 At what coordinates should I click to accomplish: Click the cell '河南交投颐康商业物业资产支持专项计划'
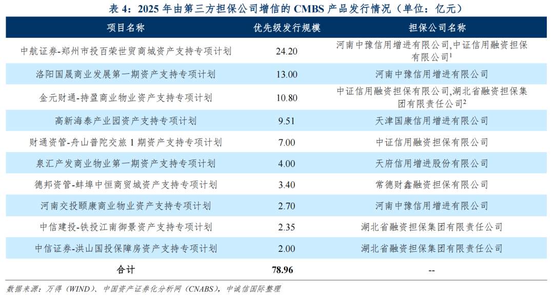point(126,206)
